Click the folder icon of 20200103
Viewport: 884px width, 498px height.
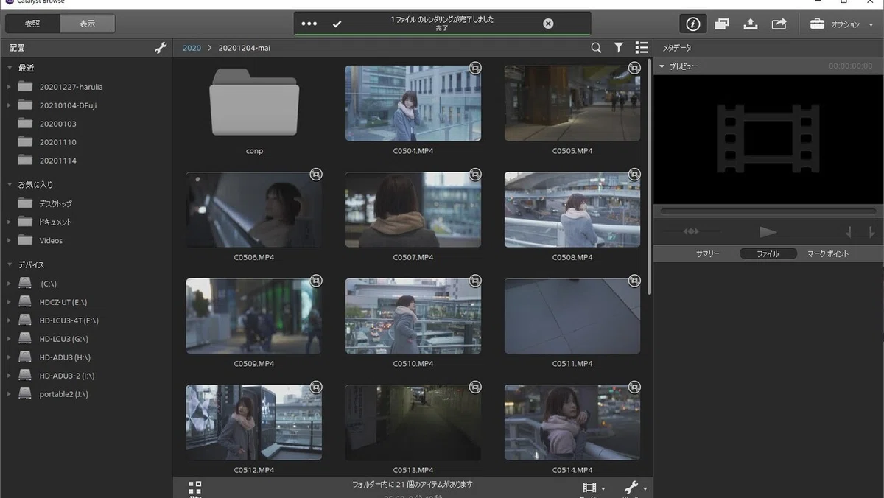tap(25, 123)
